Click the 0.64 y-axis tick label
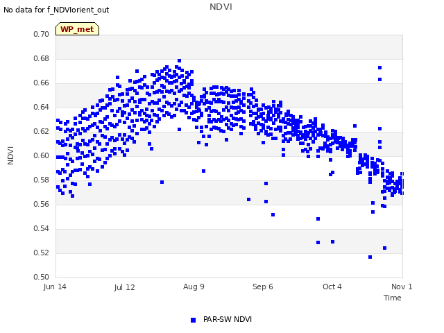The height and width of the screenshot is (333, 444). point(42,108)
